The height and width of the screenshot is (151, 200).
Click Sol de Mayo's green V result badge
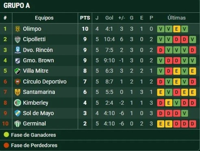coord(185,113)
